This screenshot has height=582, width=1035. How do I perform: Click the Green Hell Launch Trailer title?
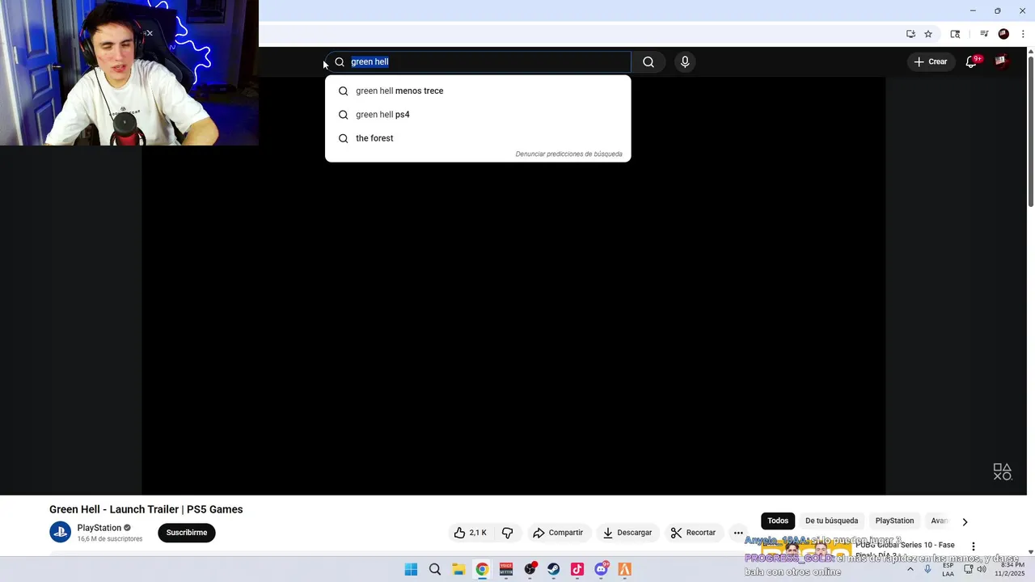click(x=146, y=509)
